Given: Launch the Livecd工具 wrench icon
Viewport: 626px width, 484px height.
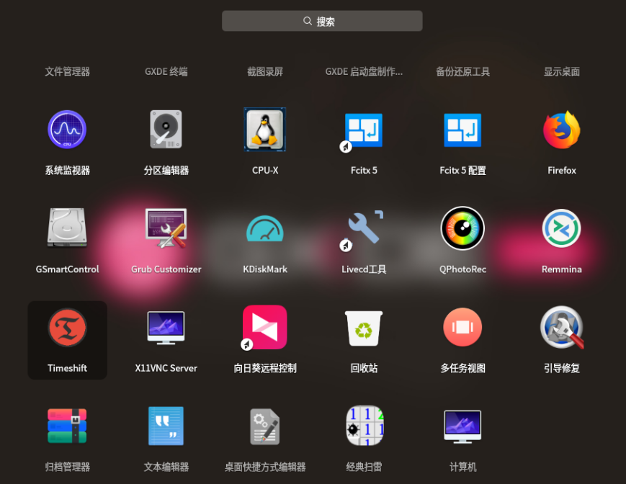Looking at the screenshot, I should 364,229.
